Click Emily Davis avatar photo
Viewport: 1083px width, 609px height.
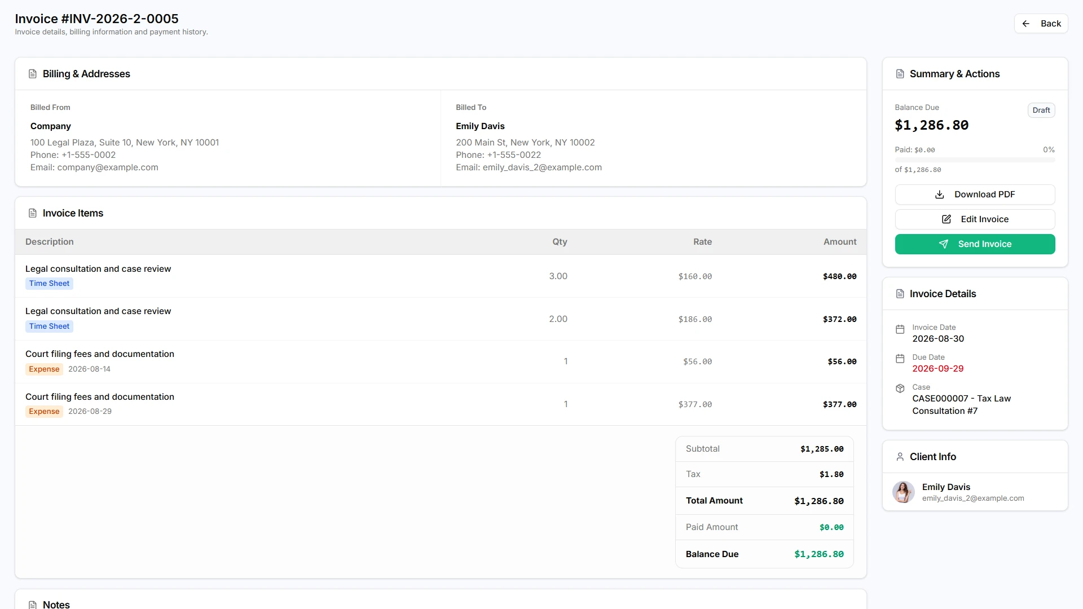tap(904, 492)
